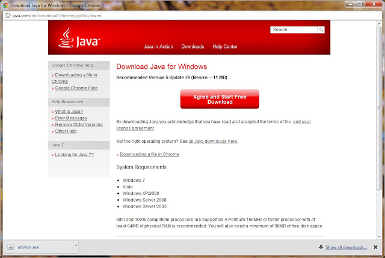Open the end user license agreement link
Viewport: 385px width, 258px height.
pos(302,122)
